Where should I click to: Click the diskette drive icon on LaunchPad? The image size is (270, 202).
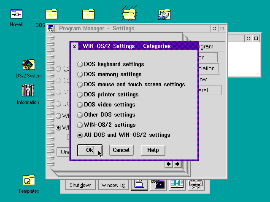[x=139, y=185]
